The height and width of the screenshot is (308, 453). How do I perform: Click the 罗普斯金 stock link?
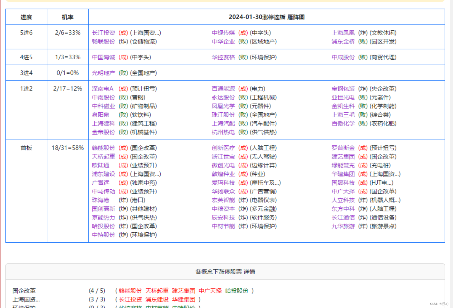point(343,148)
